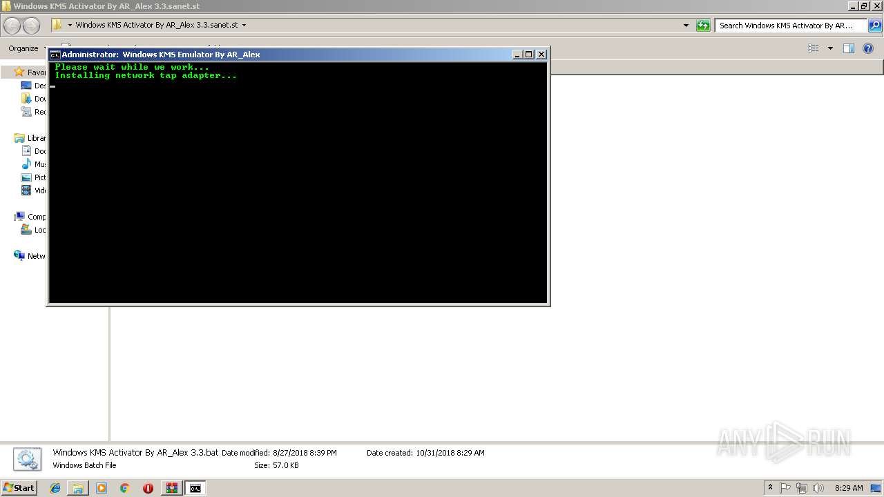Viewport: 884px width, 497px height.
Task: Open Google Chrome from the taskbar
Action: [x=125, y=488]
